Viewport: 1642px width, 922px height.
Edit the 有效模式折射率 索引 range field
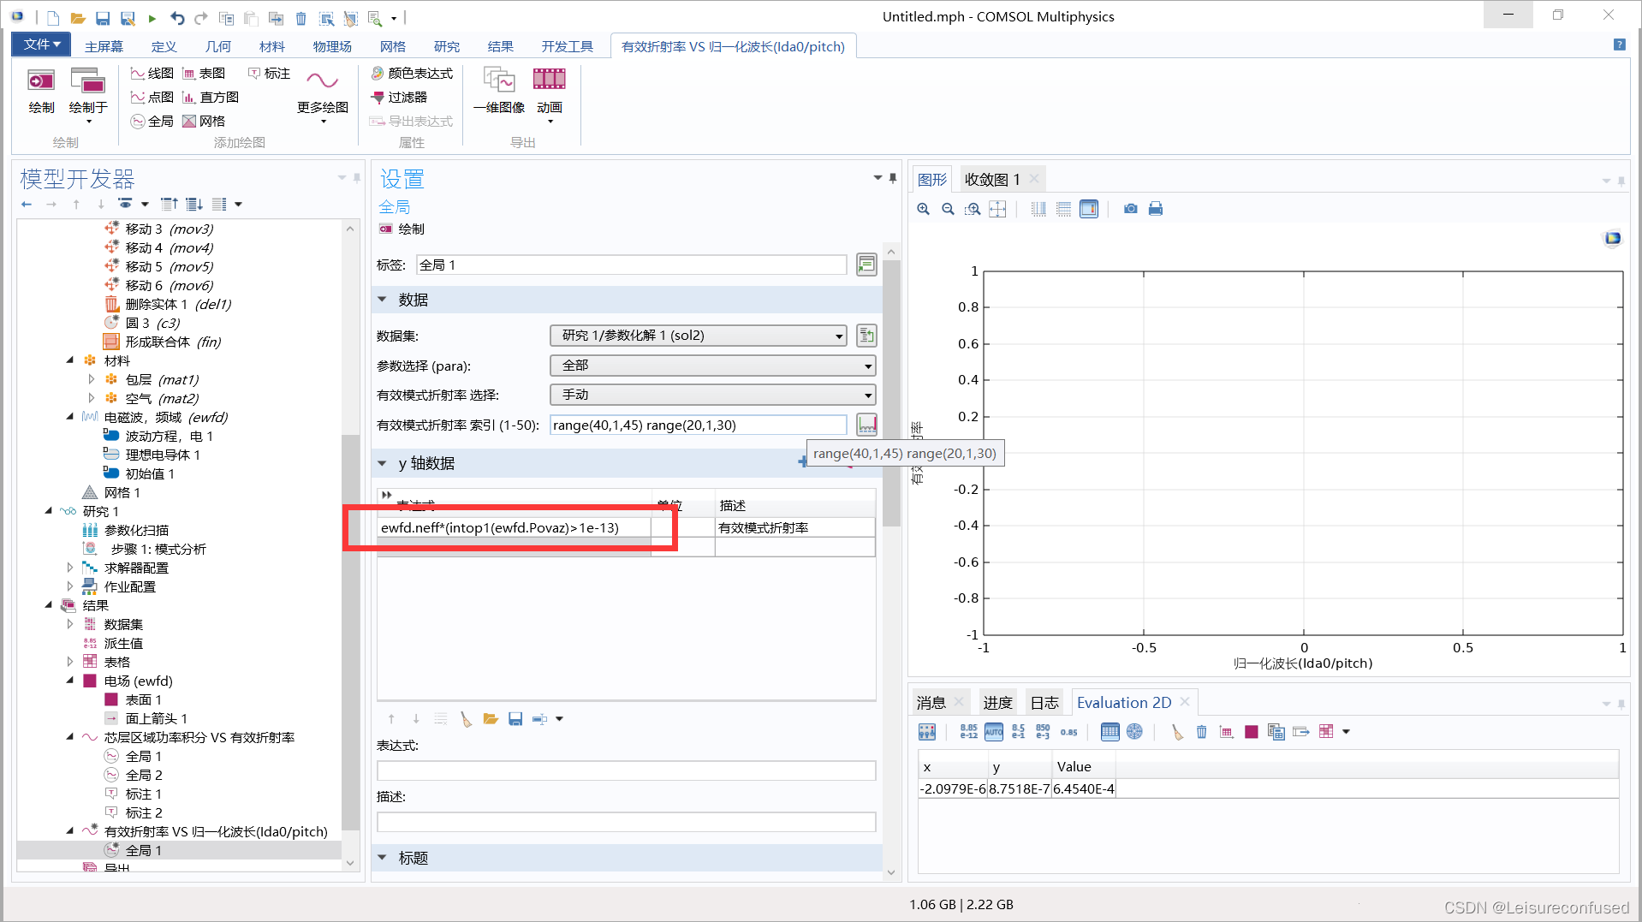pyautogui.click(x=699, y=425)
